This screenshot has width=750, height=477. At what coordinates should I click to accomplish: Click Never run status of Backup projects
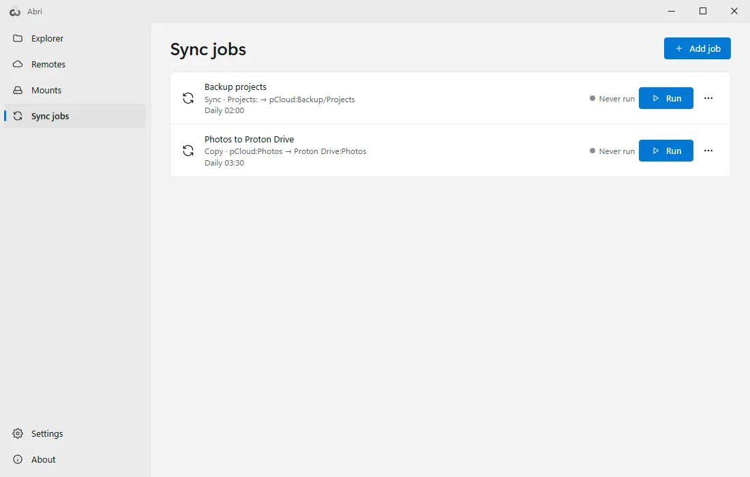pos(612,98)
